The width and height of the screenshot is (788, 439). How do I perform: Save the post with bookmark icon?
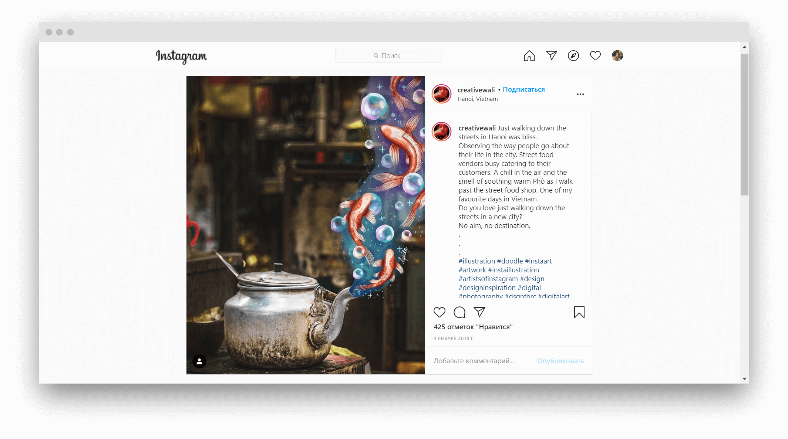point(579,313)
